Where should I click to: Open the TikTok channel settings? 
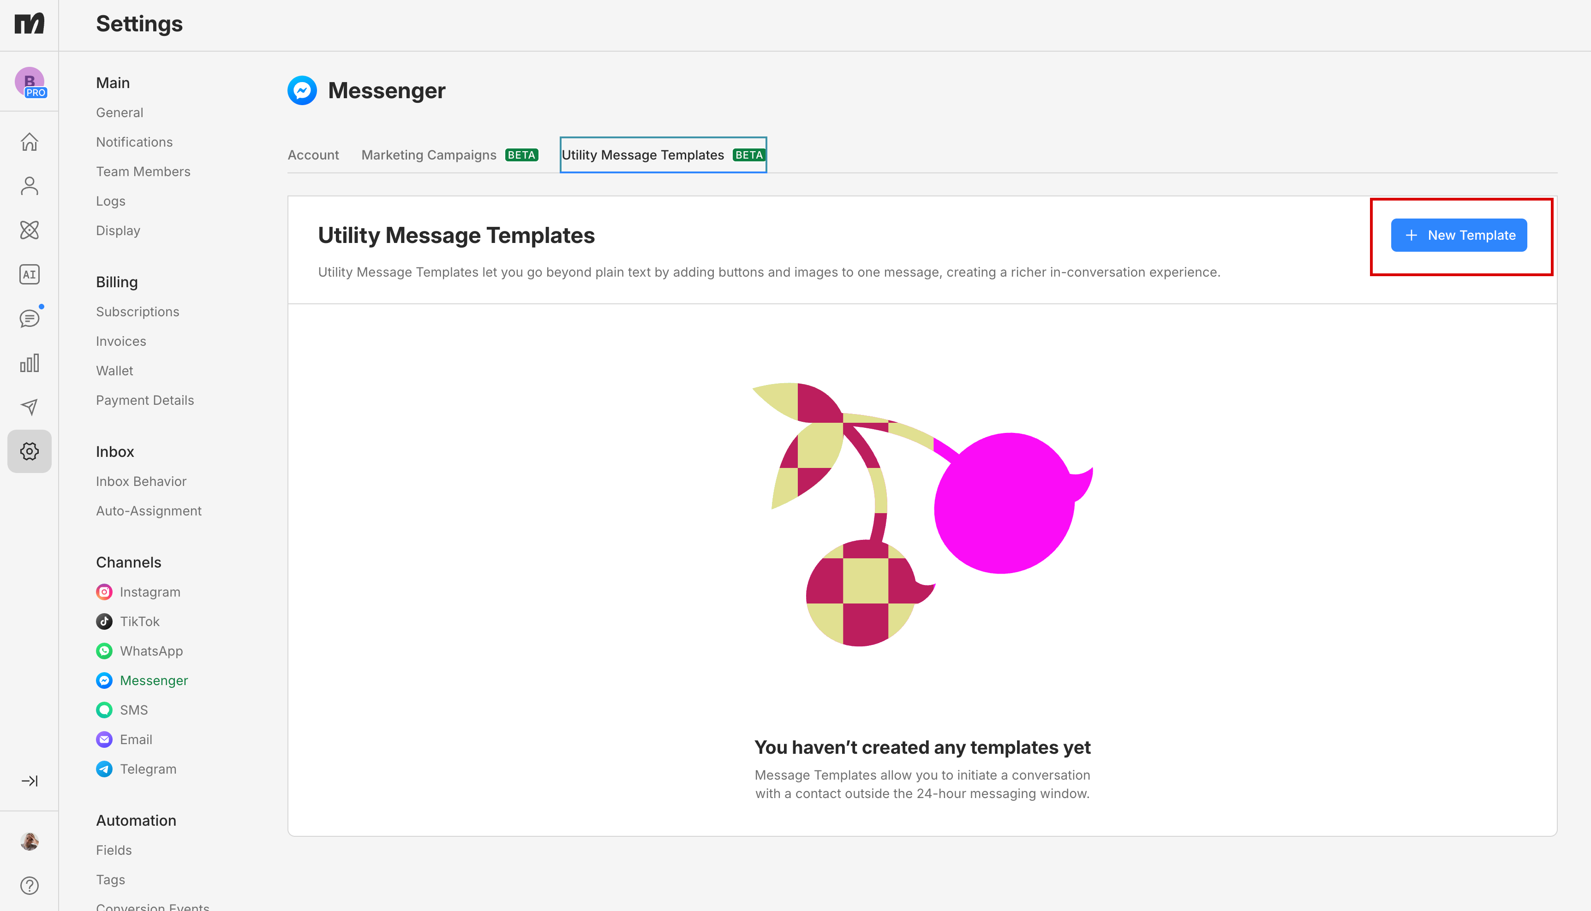point(139,621)
